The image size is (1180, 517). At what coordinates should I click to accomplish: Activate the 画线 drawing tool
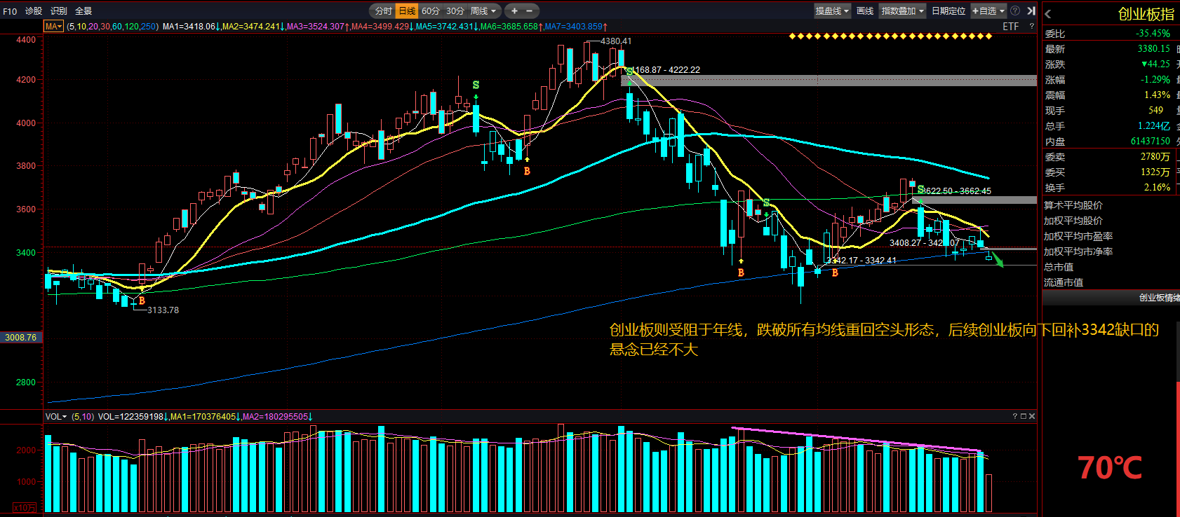pos(865,11)
